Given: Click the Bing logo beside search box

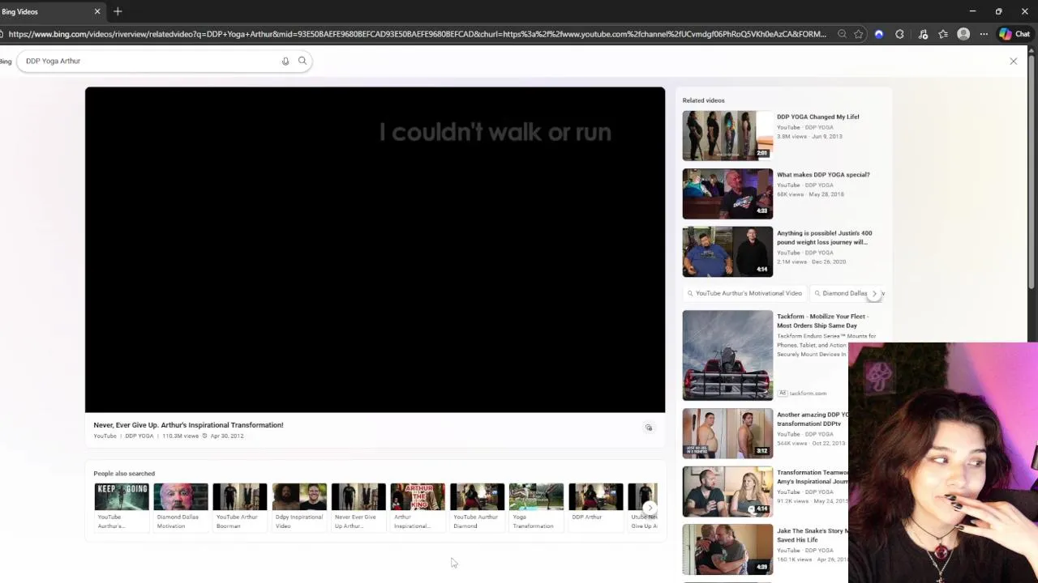Looking at the screenshot, I should [5, 62].
